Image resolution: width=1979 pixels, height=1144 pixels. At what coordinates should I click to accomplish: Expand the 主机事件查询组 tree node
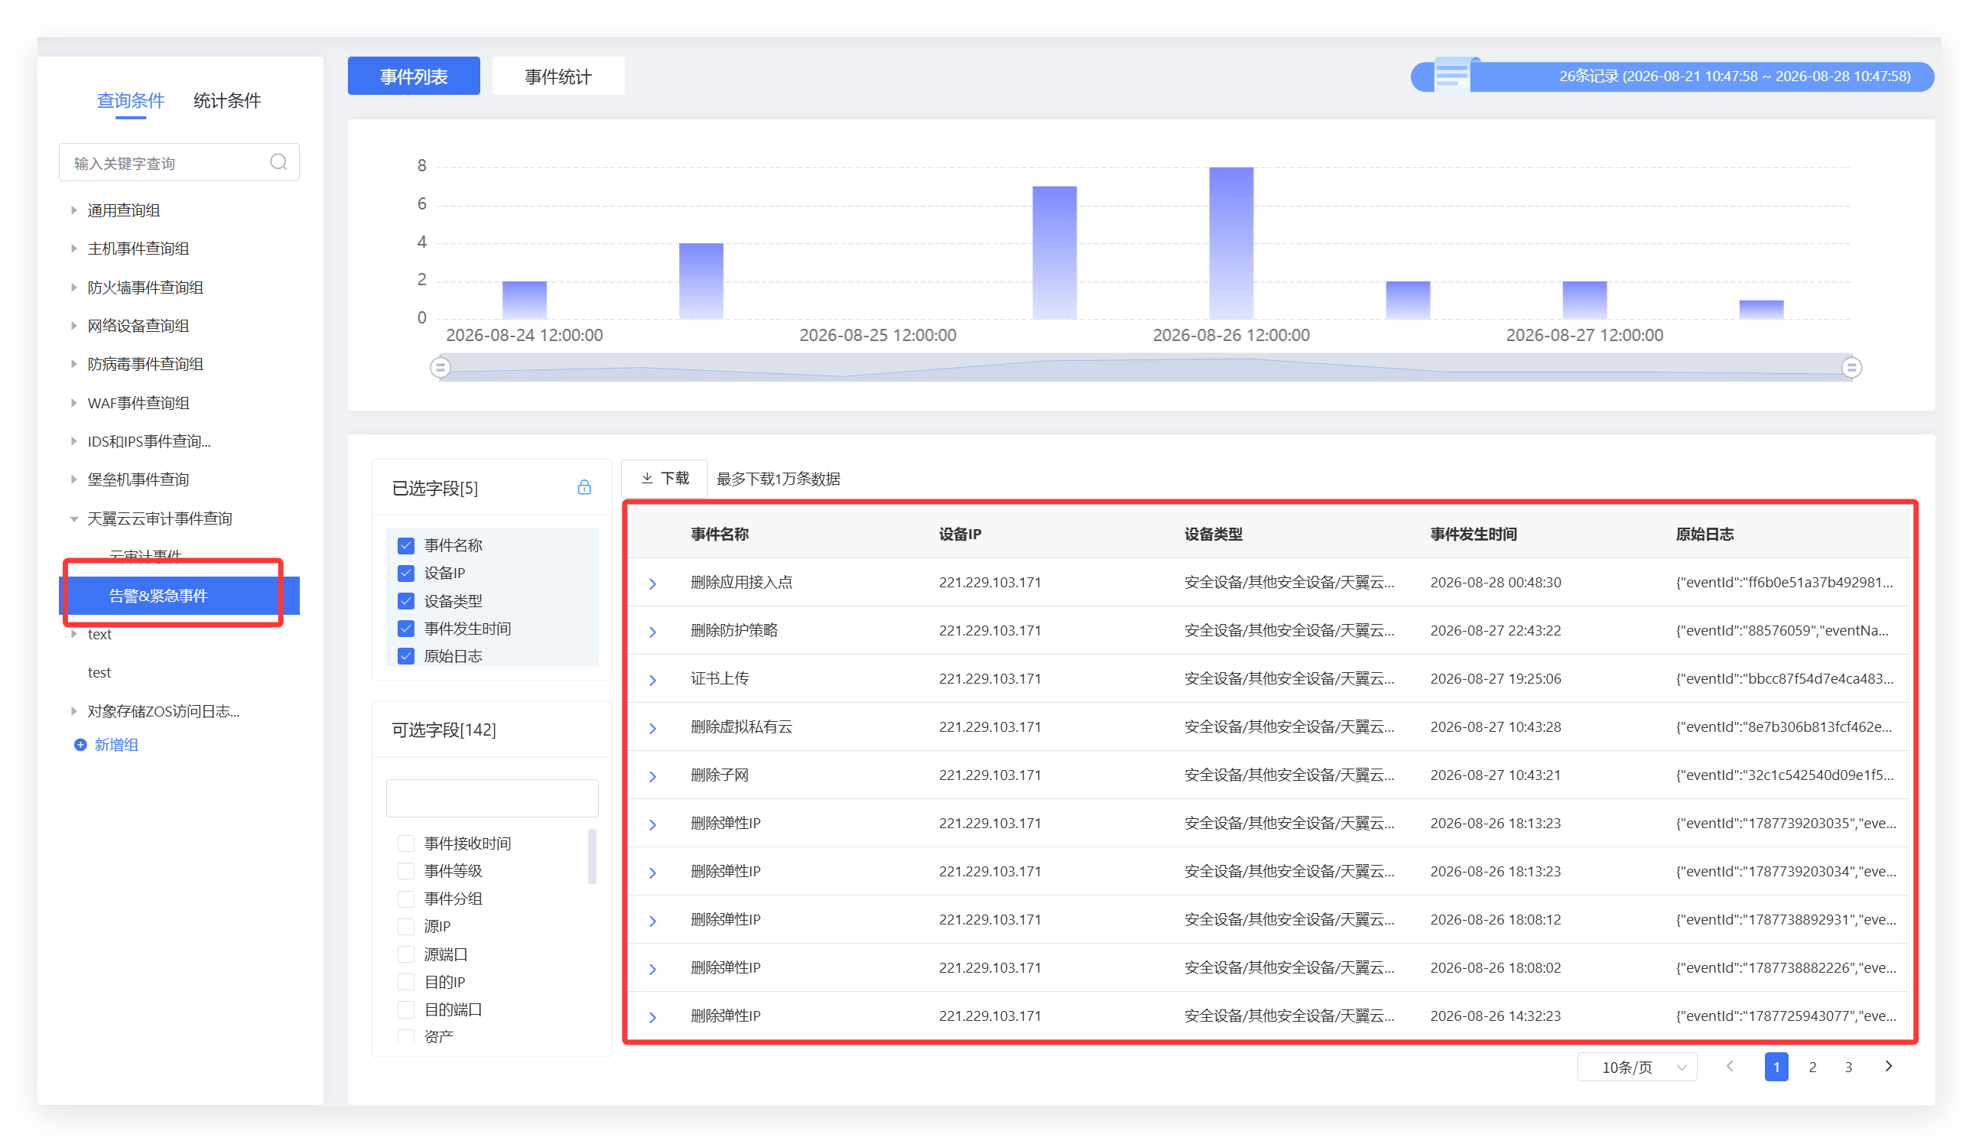74,248
